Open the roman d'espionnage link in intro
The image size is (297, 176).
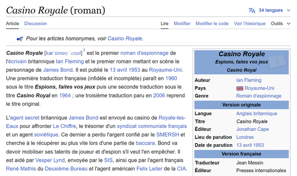pos(144,53)
